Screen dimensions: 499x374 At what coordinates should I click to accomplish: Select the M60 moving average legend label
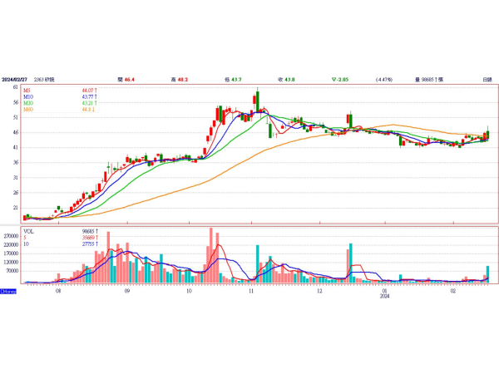28,110
